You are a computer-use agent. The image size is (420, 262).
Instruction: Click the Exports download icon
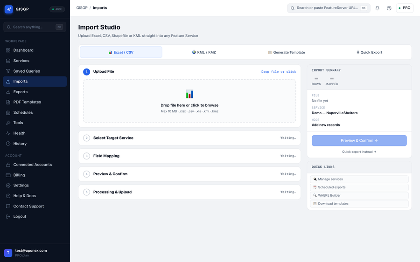8,92
